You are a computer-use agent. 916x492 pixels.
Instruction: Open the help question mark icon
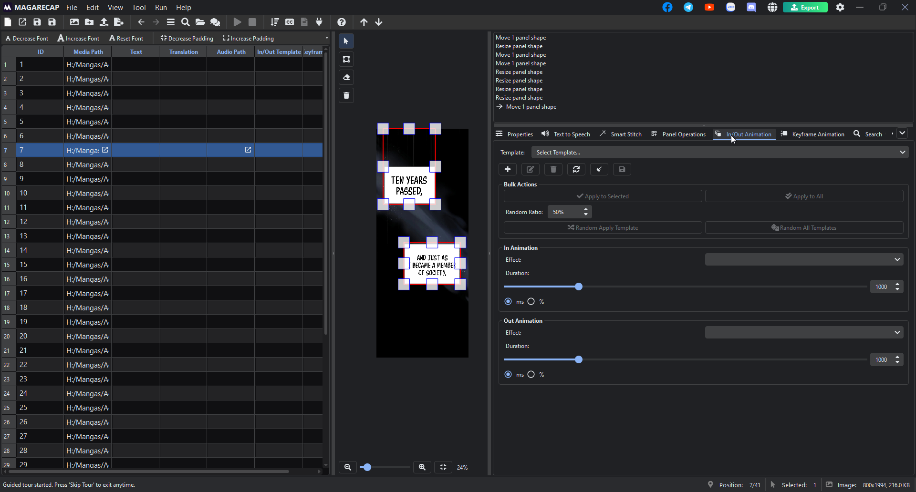pos(342,22)
